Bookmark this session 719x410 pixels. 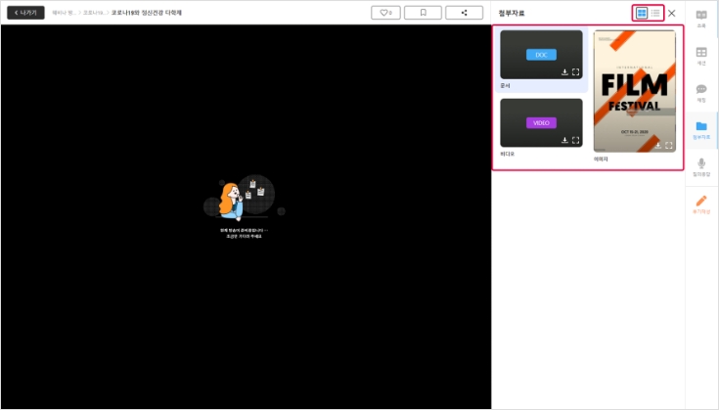pos(423,13)
